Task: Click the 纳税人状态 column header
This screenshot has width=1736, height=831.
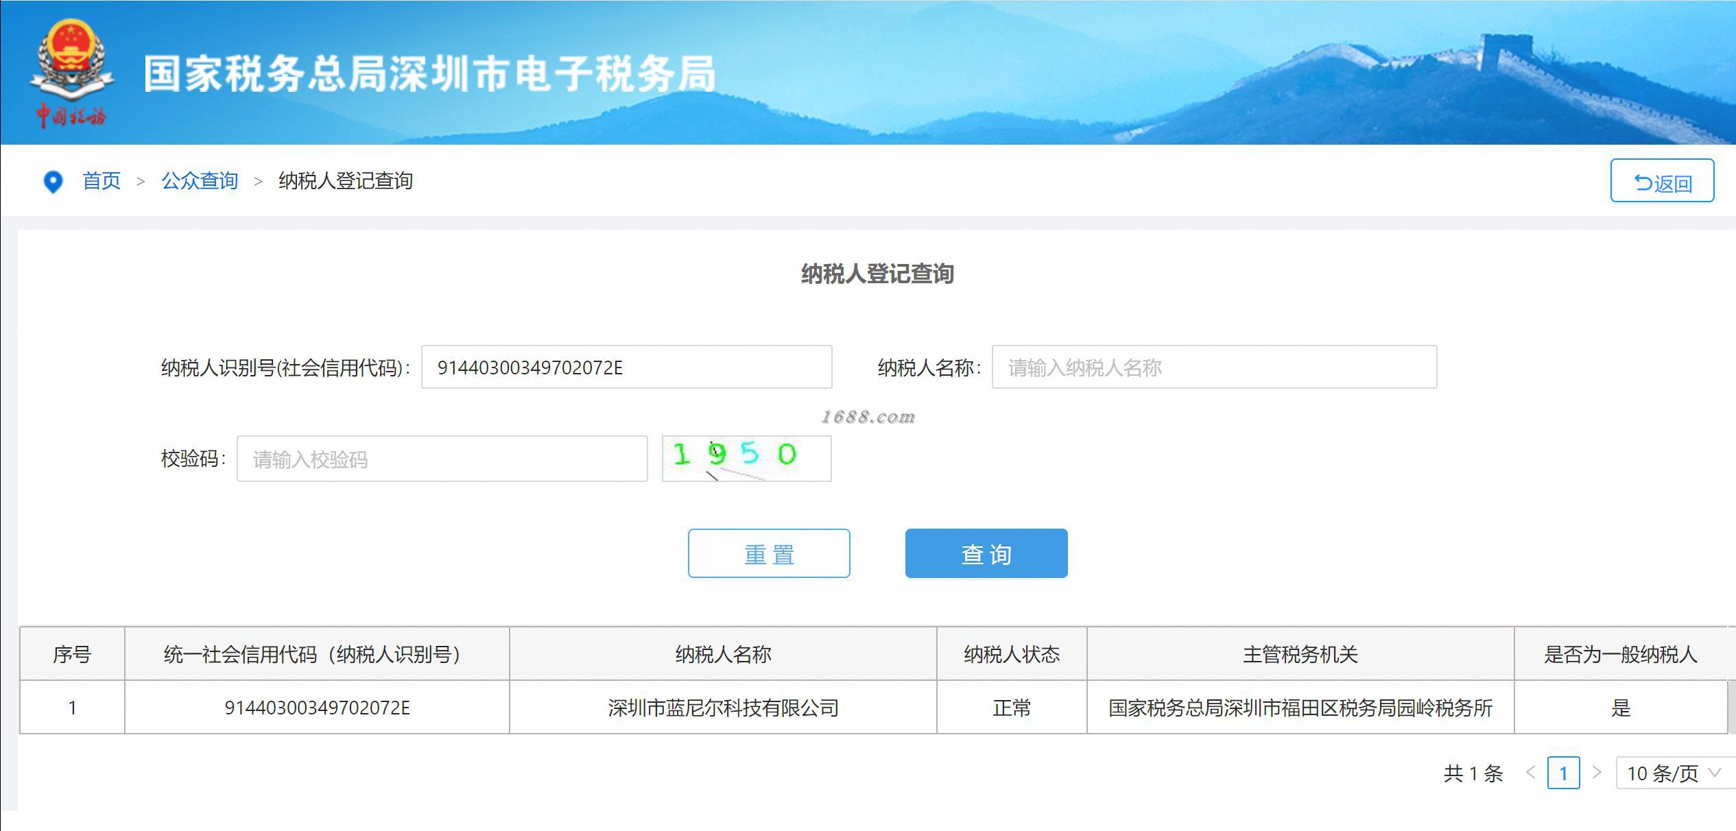Action: (1011, 654)
